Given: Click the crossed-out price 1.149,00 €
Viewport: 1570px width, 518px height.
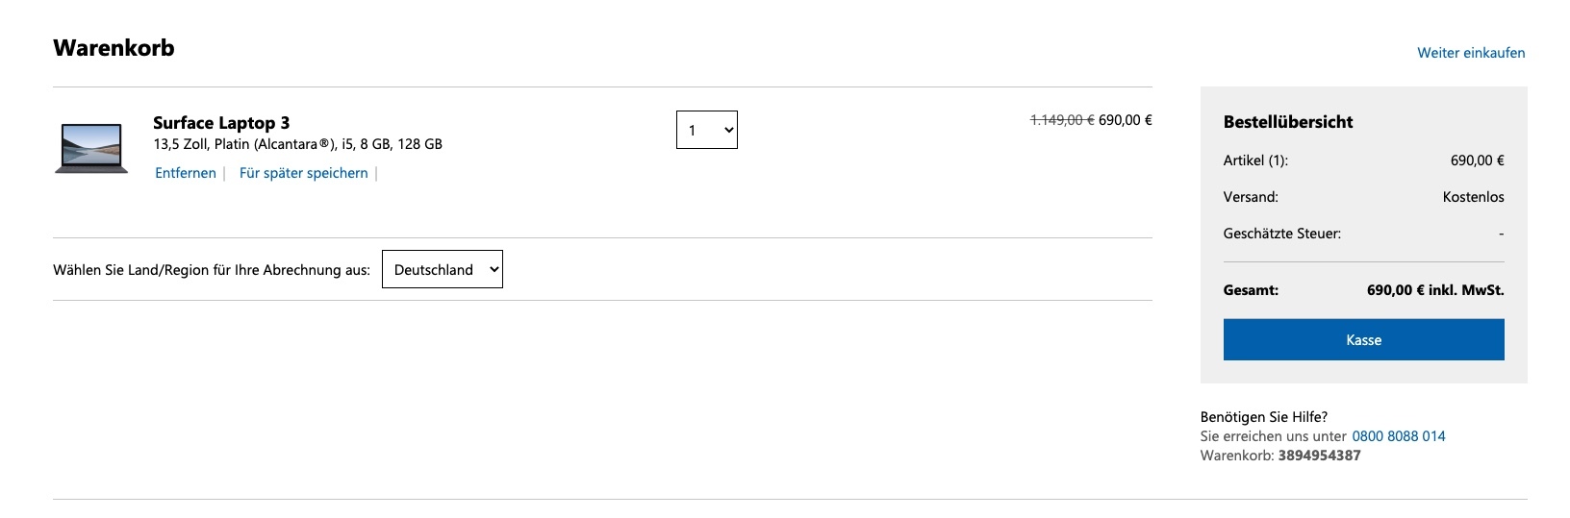Looking at the screenshot, I should pos(1062,120).
